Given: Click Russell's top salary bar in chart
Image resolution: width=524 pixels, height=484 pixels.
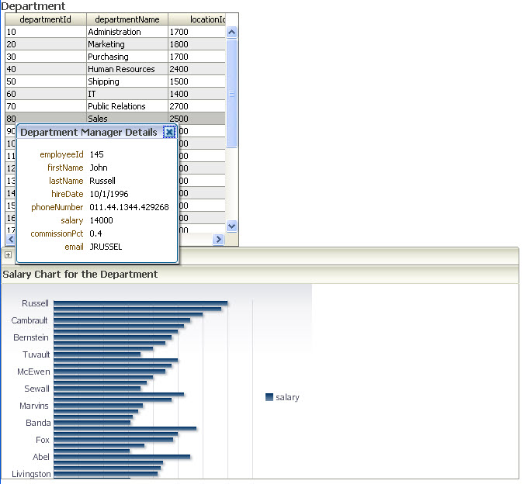Looking at the screenshot, I should coord(140,303).
